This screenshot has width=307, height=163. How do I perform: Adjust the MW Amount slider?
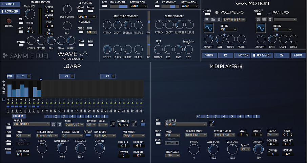pos(119,6)
